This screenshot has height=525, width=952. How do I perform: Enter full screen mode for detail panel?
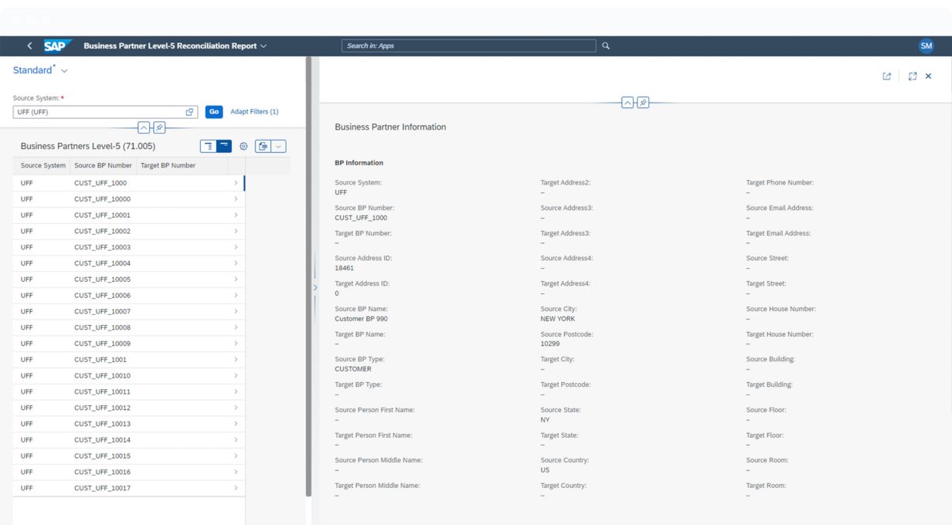coord(913,76)
